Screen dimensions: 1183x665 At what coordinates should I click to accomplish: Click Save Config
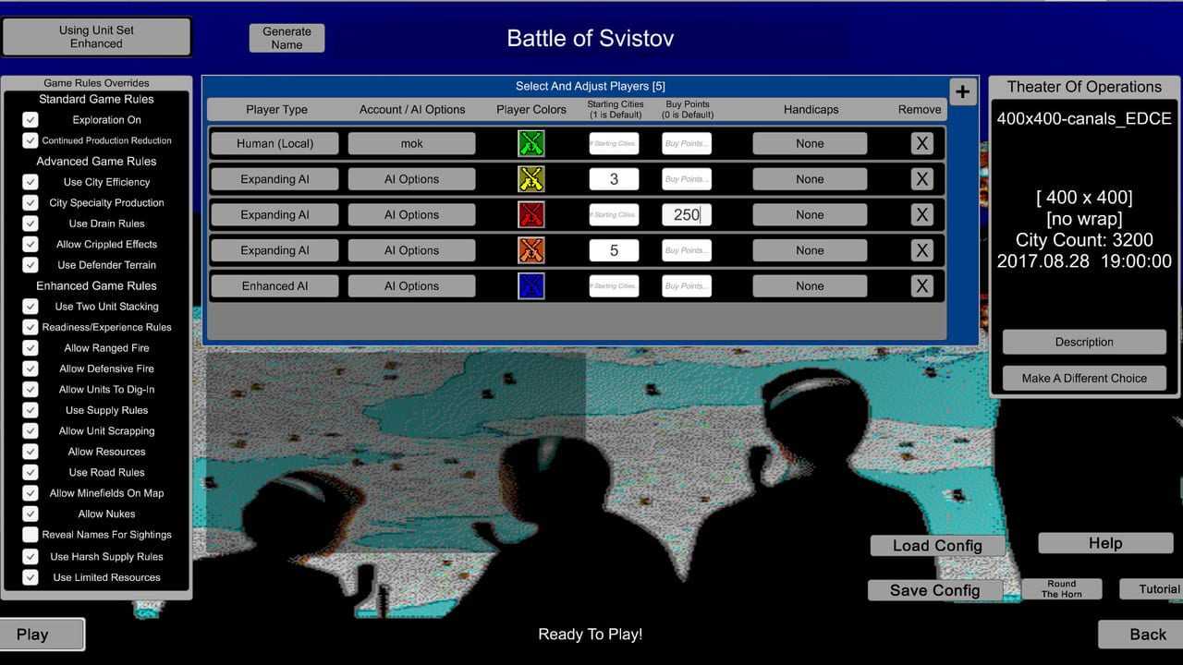934,590
